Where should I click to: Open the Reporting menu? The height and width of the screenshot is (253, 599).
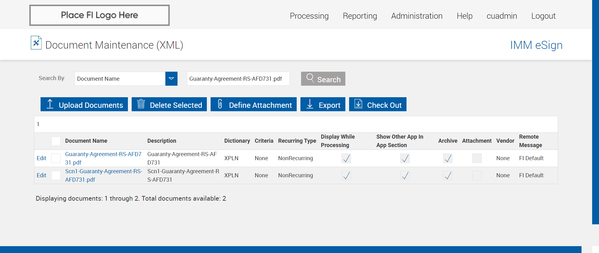coord(360,16)
